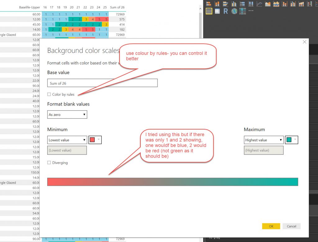The height and width of the screenshot is (242, 318).
Task: Open the Format blank values dropdown
Action: pyautogui.click(x=67, y=115)
